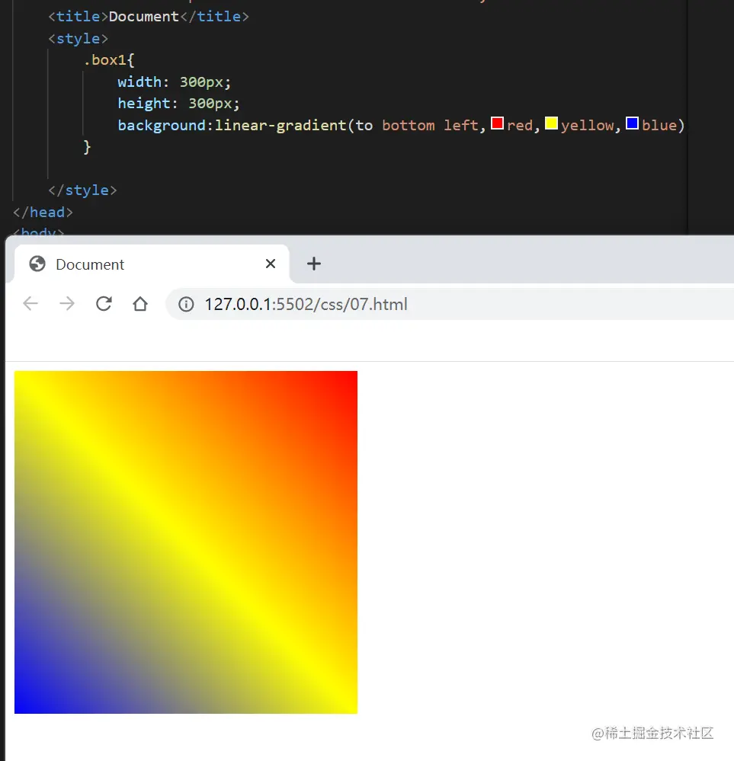
Task: Click the rendered gradient box in page
Action: (186, 542)
